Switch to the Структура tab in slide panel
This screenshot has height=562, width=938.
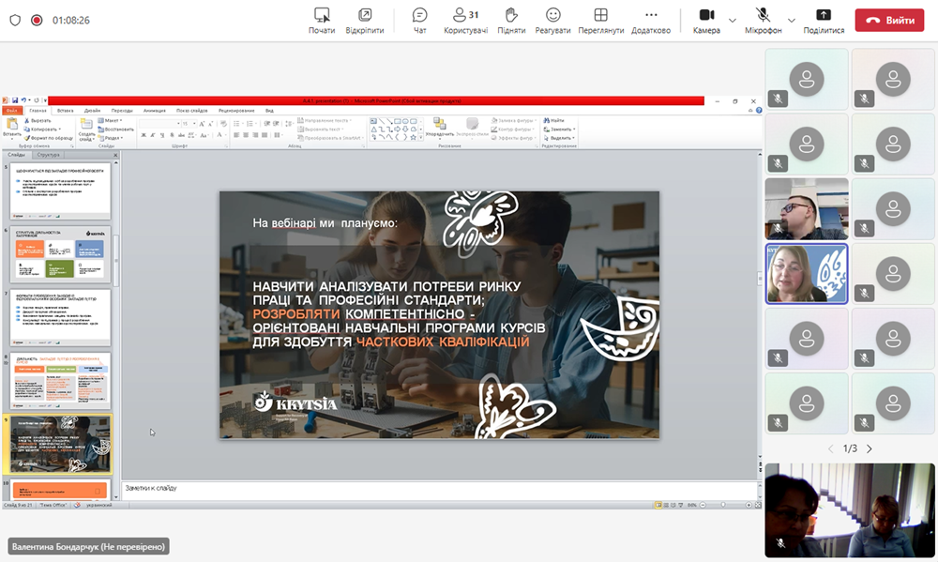click(x=49, y=155)
